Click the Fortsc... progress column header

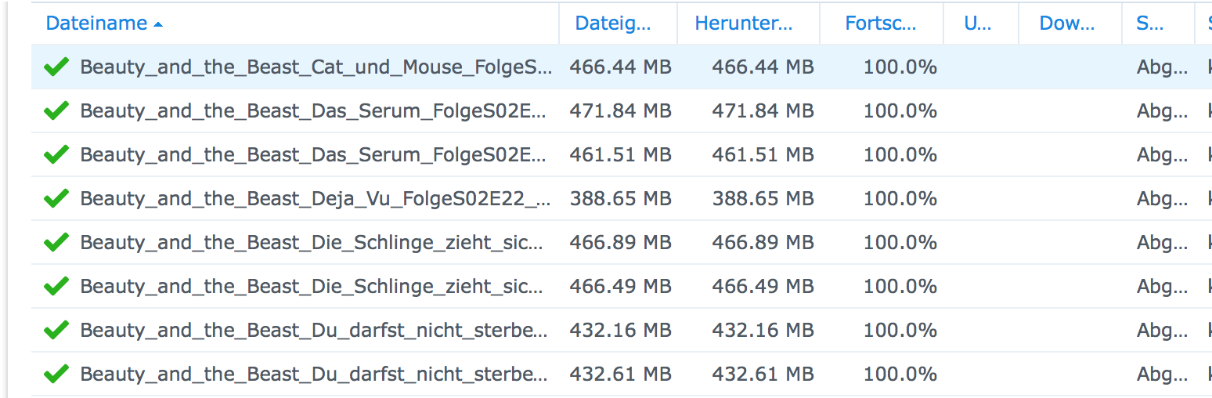tap(881, 24)
